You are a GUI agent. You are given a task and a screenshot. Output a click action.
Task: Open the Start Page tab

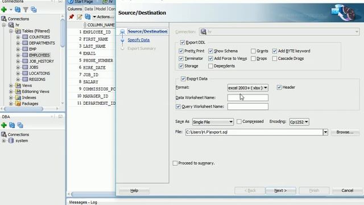[x=81, y=2]
